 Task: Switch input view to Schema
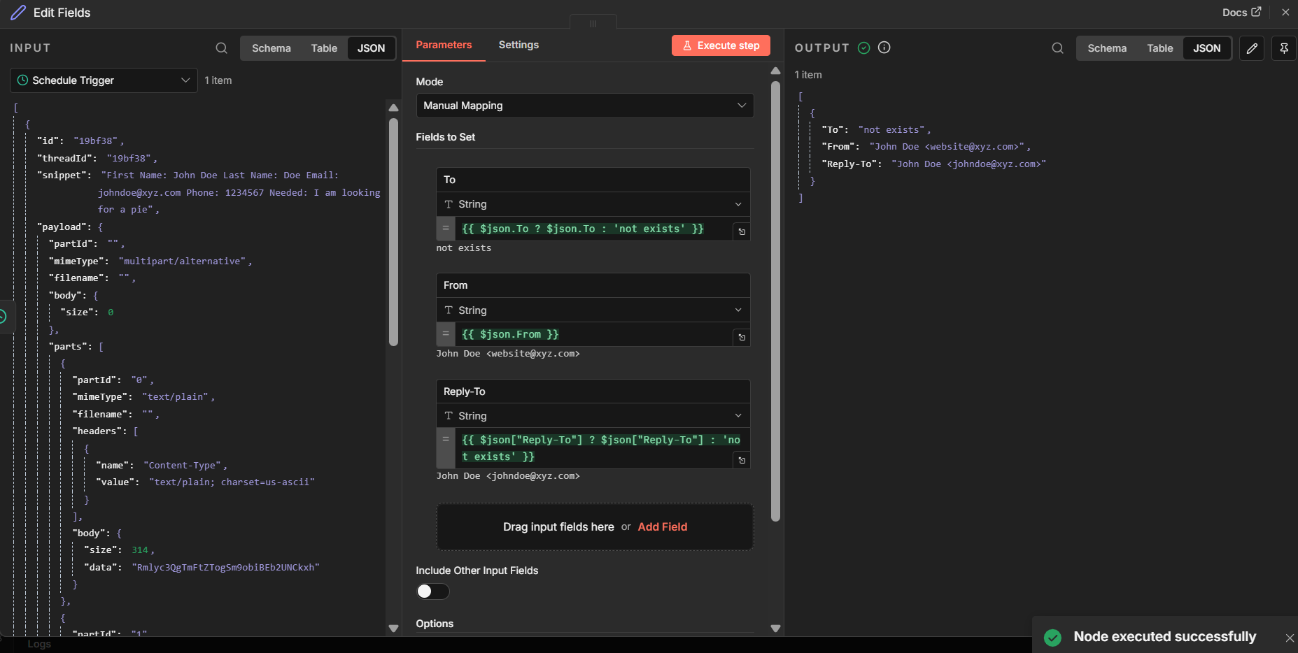tap(271, 48)
